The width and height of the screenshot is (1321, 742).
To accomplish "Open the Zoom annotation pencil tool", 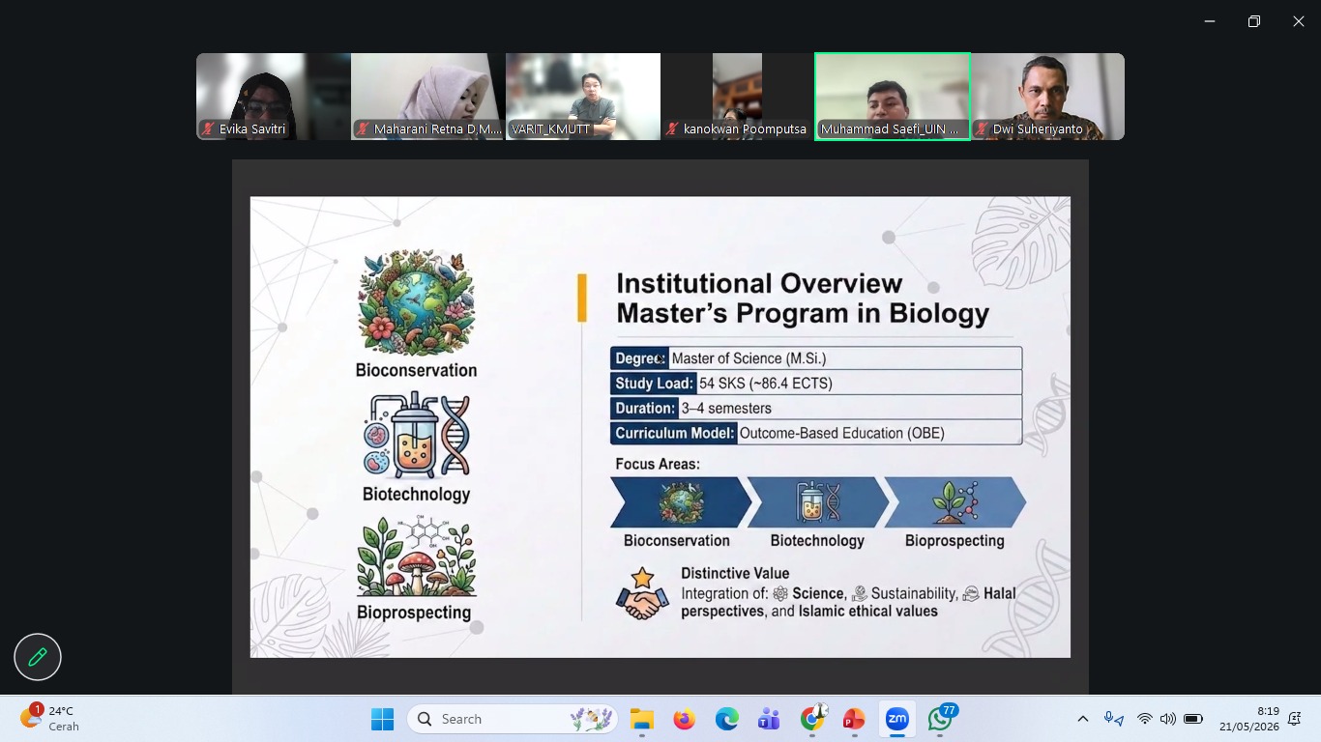I will tap(38, 658).
